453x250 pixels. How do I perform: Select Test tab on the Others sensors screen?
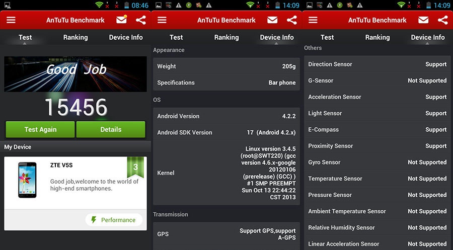(x=327, y=37)
